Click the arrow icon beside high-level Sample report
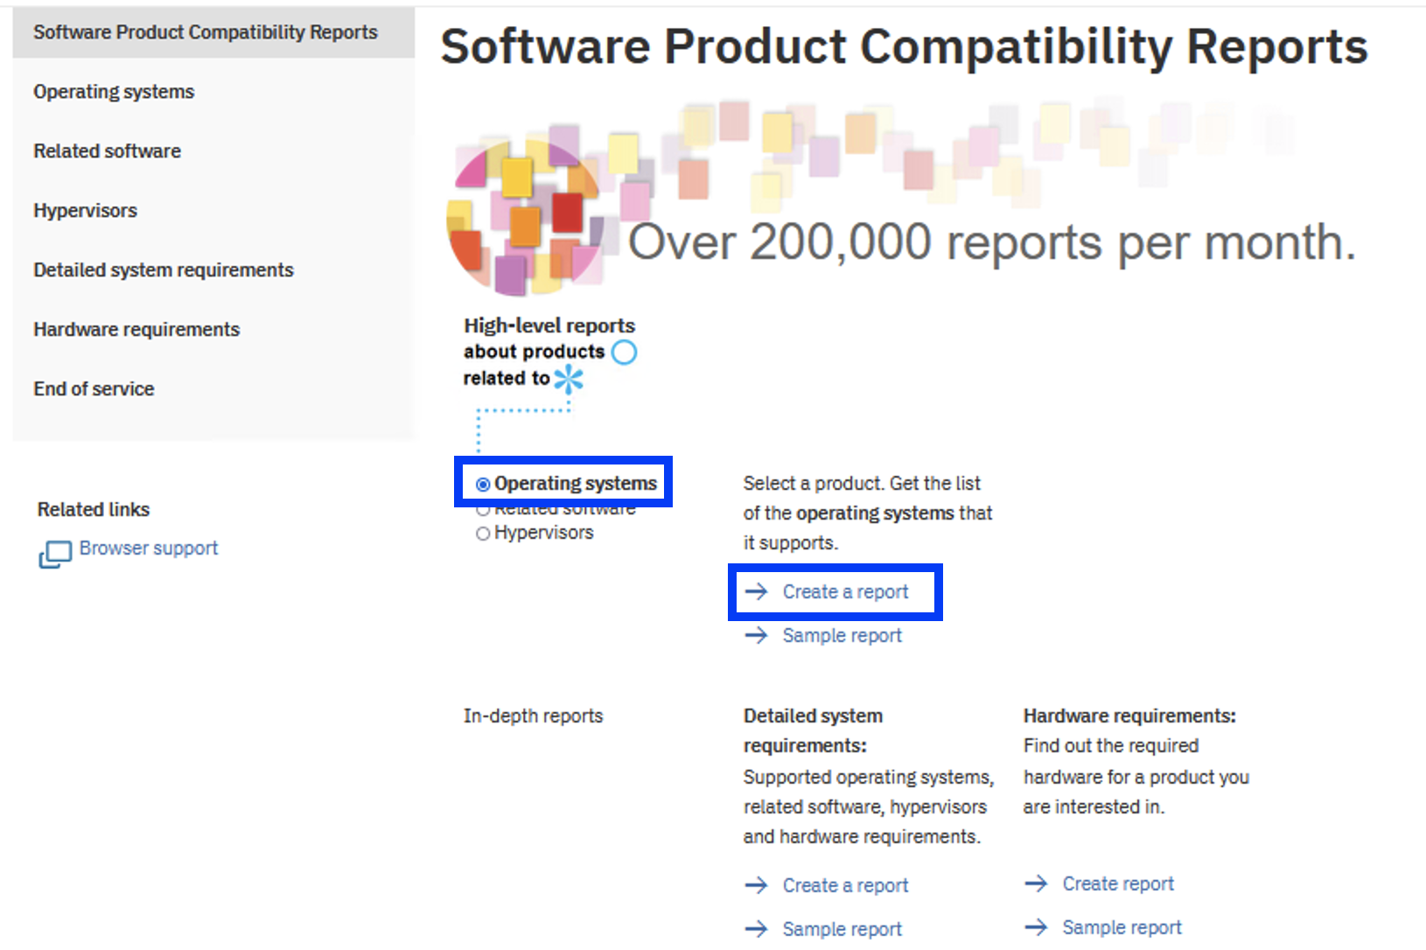1426x950 pixels. pyautogui.click(x=756, y=636)
